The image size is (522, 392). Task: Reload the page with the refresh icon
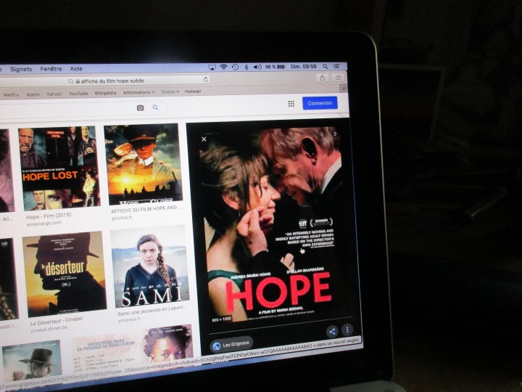[206, 79]
